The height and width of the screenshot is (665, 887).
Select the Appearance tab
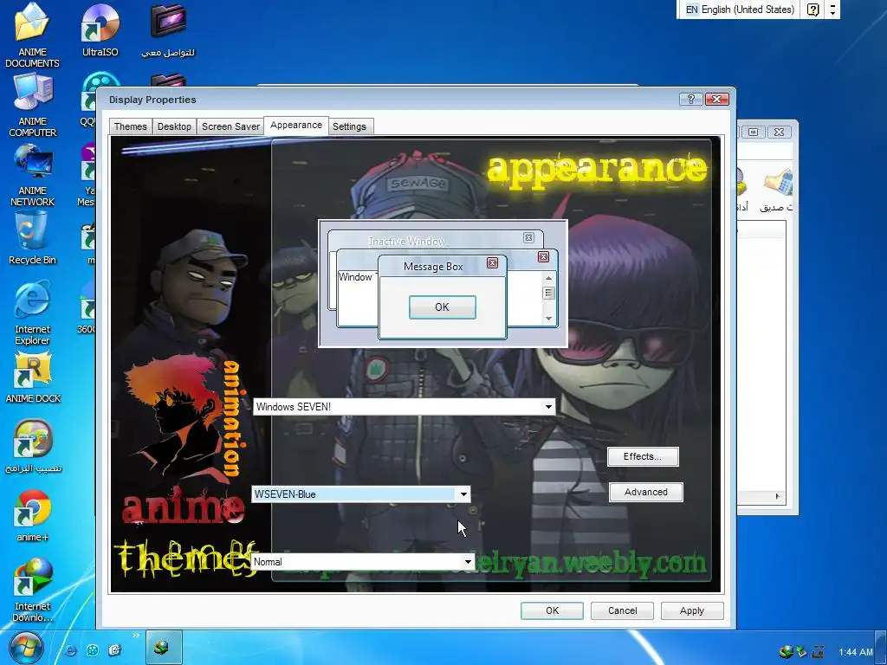(x=296, y=125)
